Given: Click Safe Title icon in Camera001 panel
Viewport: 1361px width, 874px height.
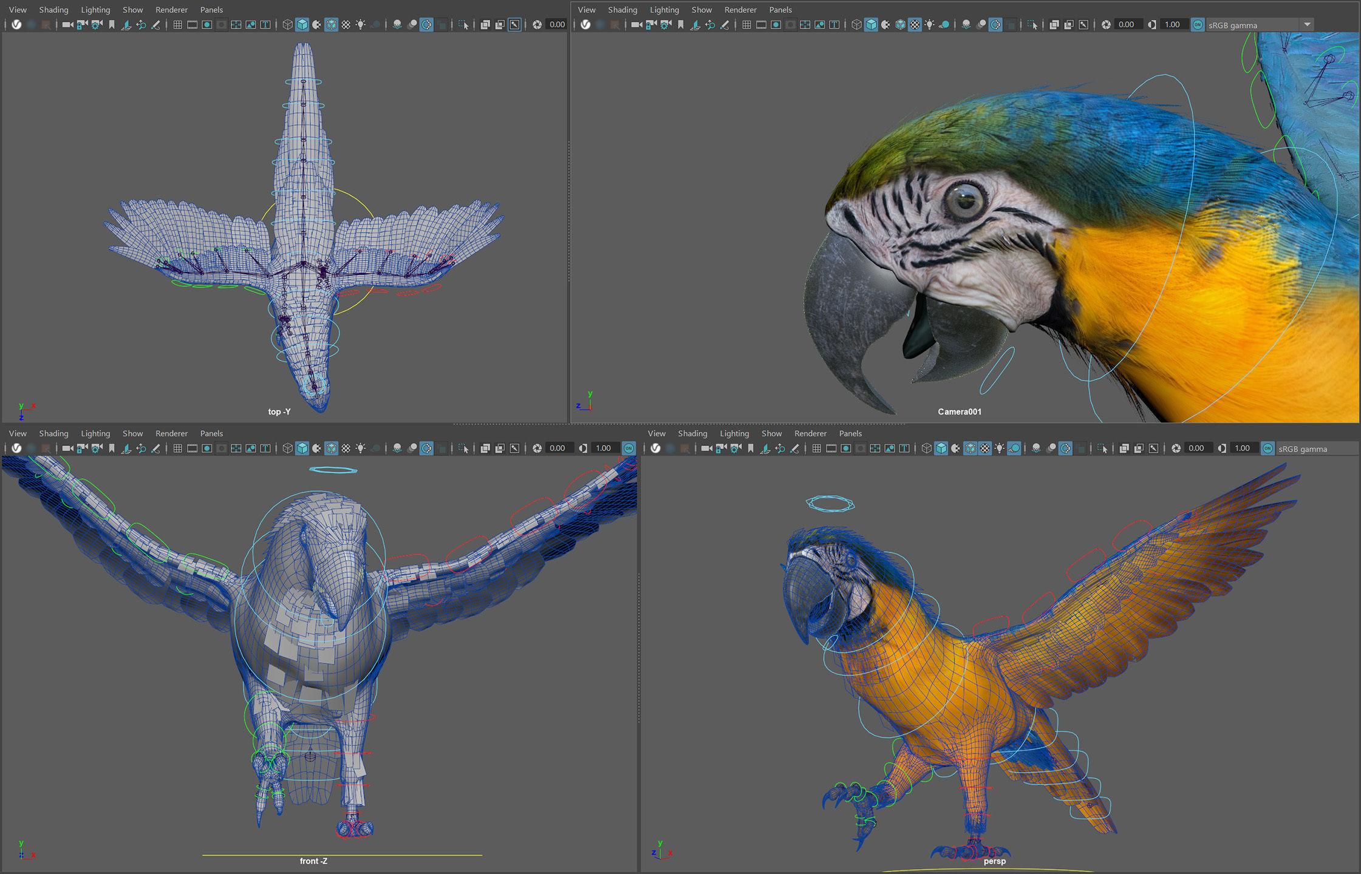Looking at the screenshot, I should [834, 25].
